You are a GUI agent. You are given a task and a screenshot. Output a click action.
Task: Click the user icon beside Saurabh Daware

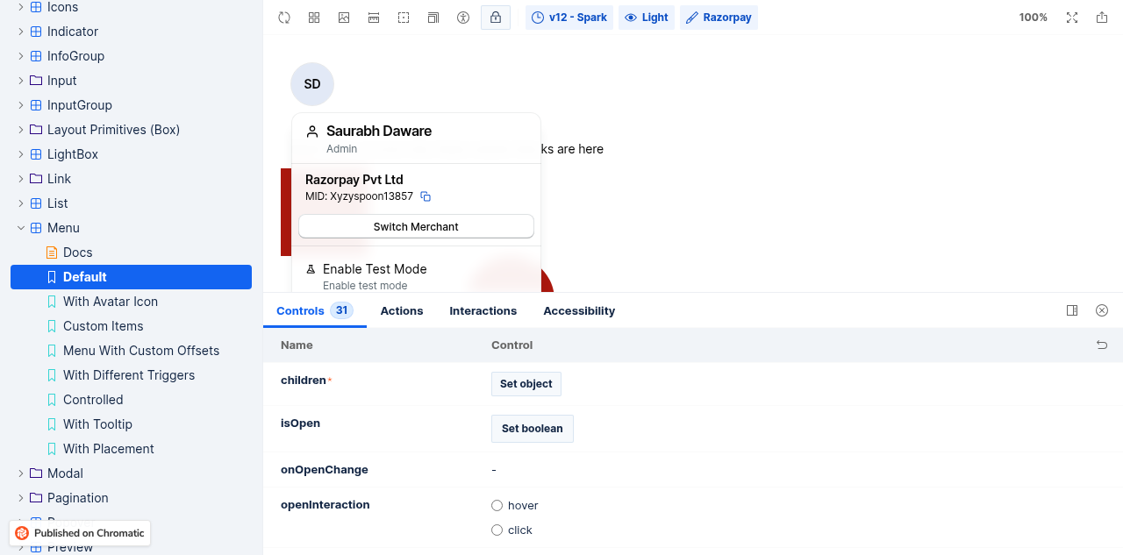(x=311, y=132)
